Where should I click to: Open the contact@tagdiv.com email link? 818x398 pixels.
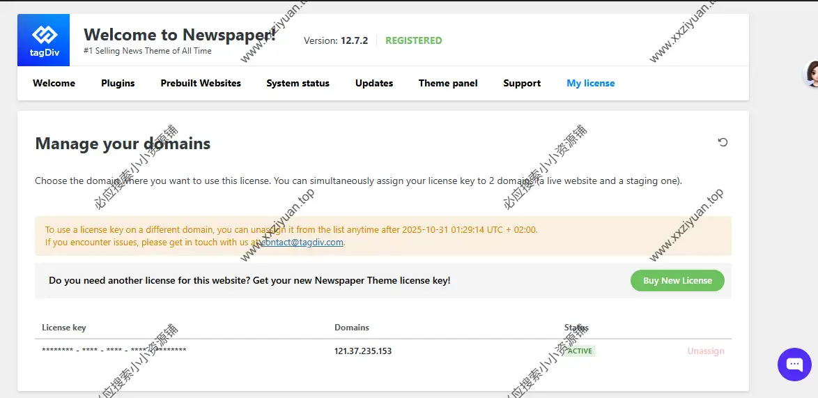pyautogui.click(x=304, y=243)
